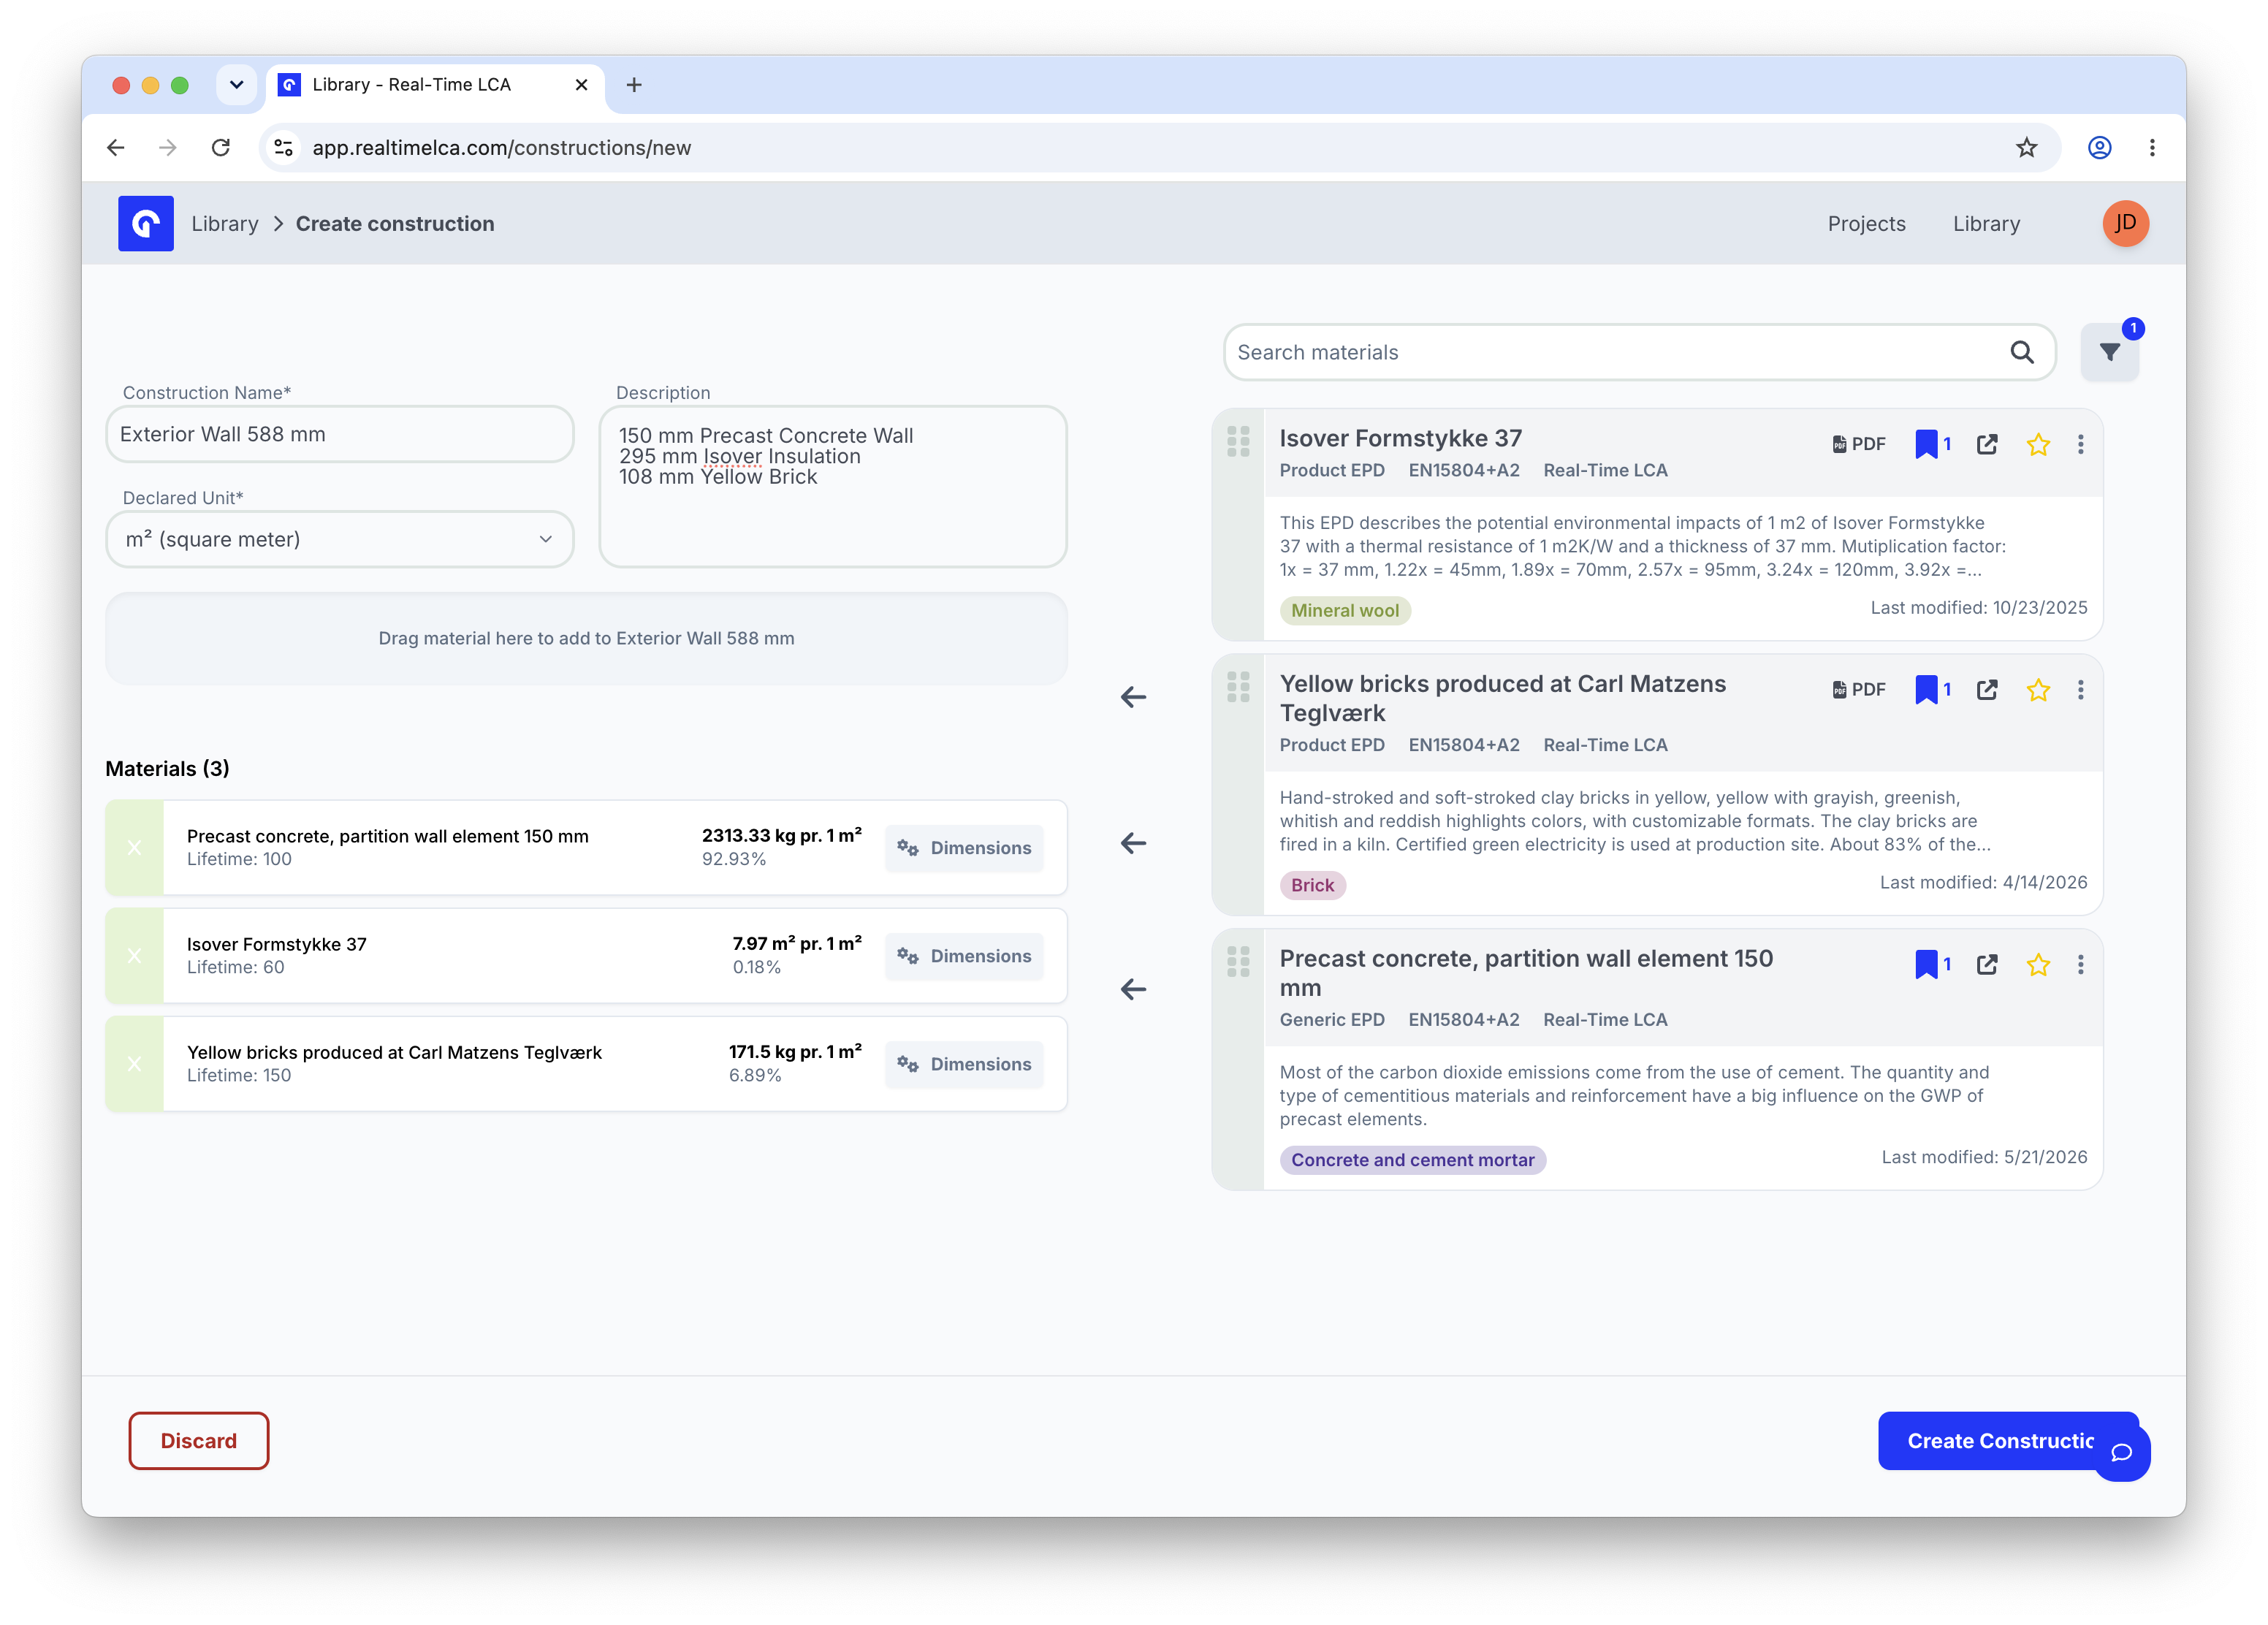This screenshot has width=2268, height=1625.
Task: Open the chat bubble support widget
Action: (x=2121, y=1452)
